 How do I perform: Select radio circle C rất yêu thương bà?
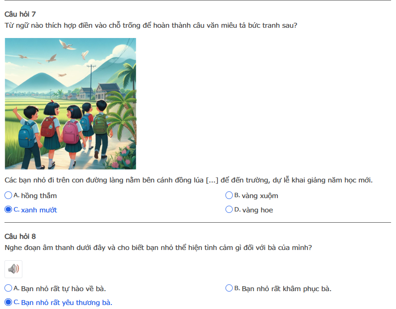pos(9,302)
